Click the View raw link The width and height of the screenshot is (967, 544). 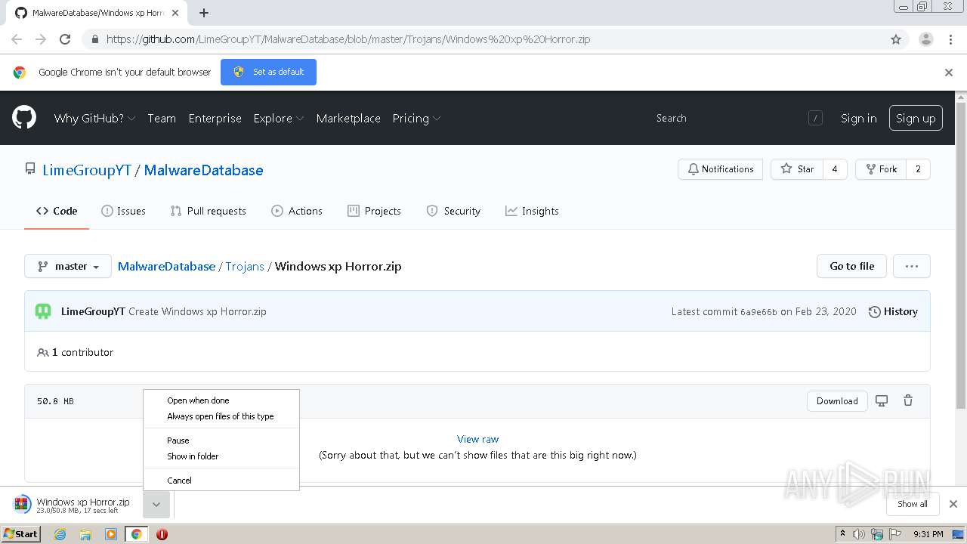point(477,439)
